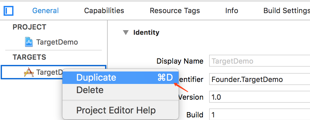The width and height of the screenshot is (310, 120).
Task: Click the PROJECT section header
Action: click(x=30, y=27)
